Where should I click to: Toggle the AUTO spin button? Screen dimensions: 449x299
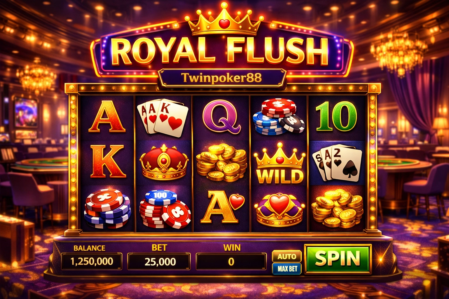[x=287, y=256]
